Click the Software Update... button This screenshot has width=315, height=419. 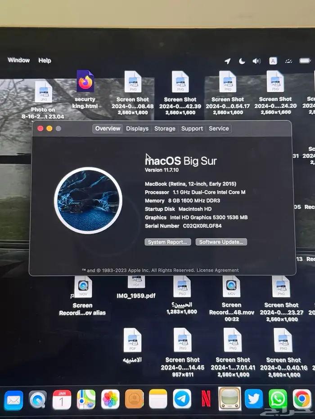click(x=221, y=242)
